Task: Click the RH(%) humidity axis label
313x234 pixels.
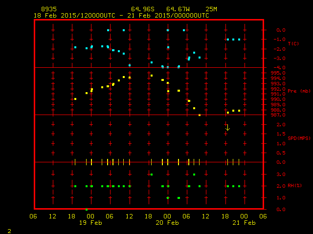Action: click(x=294, y=186)
